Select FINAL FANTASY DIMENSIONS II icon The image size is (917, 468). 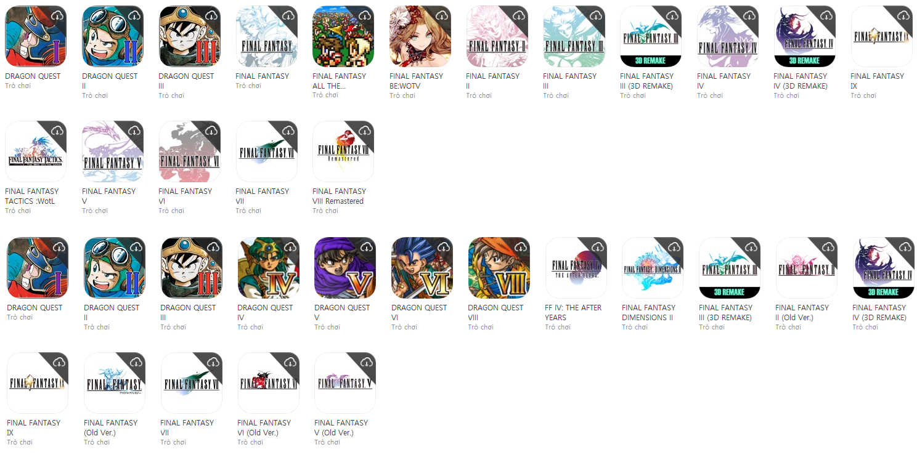[x=653, y=268]
